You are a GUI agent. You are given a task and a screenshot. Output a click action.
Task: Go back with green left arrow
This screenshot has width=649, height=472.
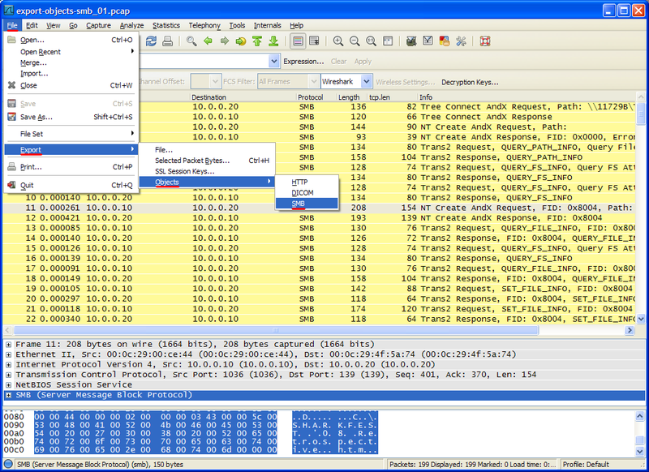point(208,41)
